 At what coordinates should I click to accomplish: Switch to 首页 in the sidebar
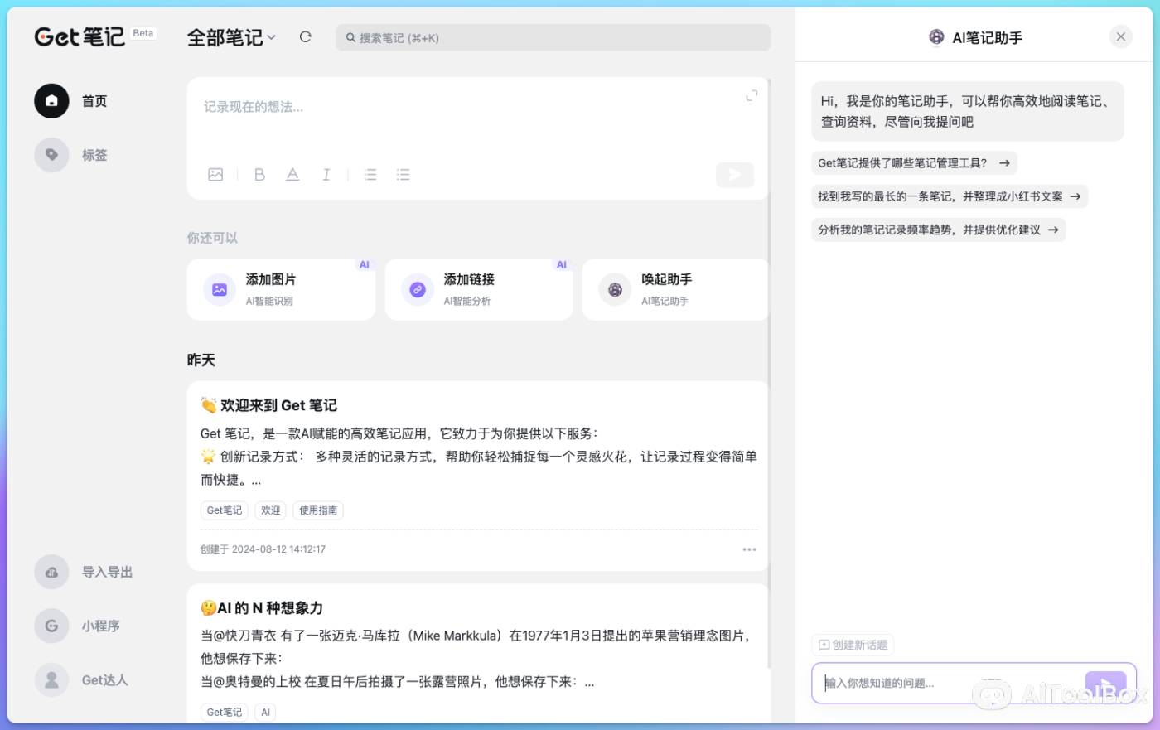51,100
